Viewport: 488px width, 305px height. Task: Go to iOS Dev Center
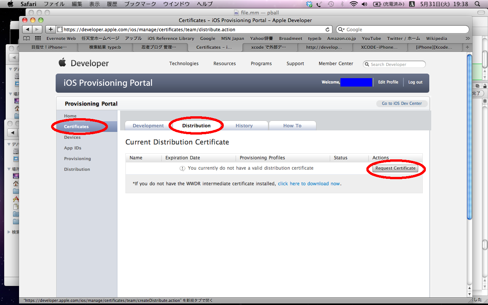(x=402, y=103)
